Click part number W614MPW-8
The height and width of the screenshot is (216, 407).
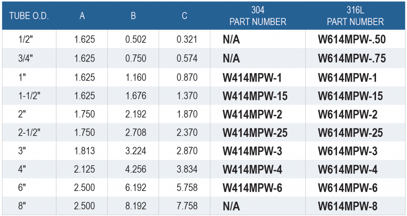pos(347,206)
